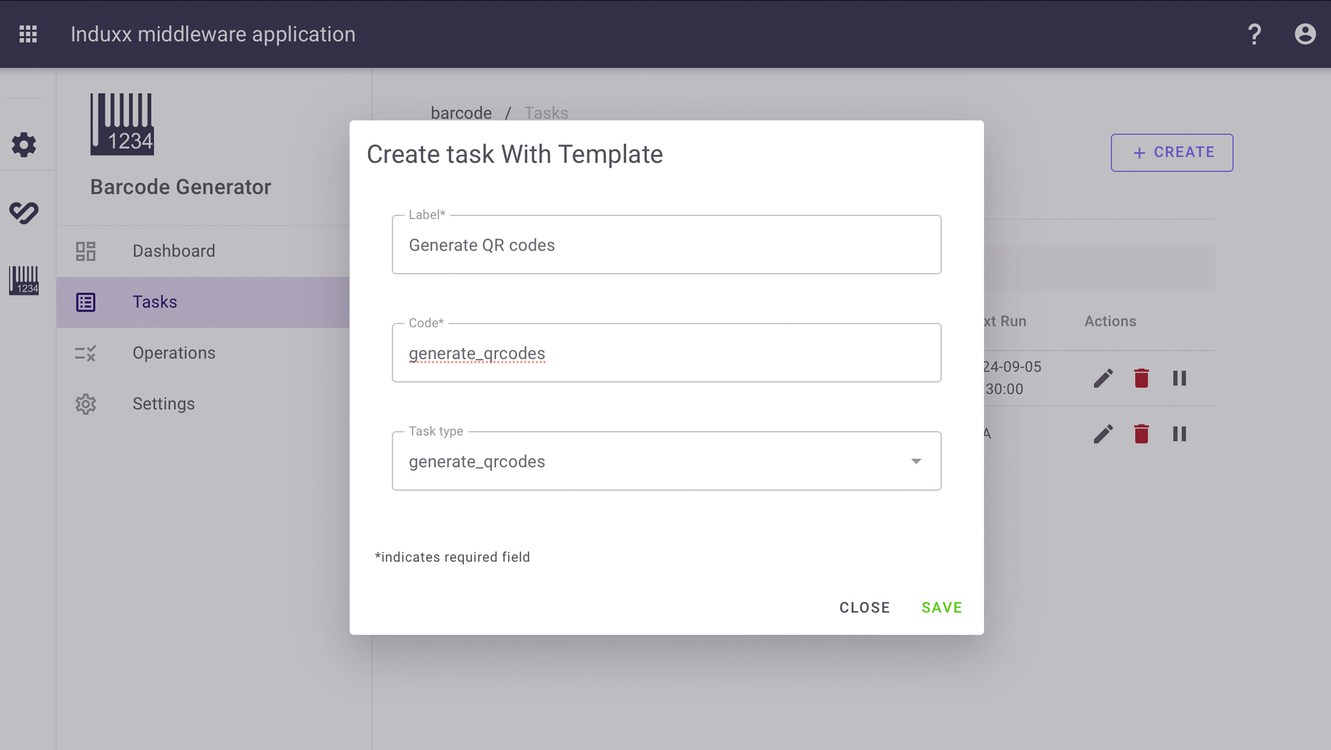This screenshot has height=750, width=1331.
Task: Open Operations menu item
Action: click(x=174, y=353)
